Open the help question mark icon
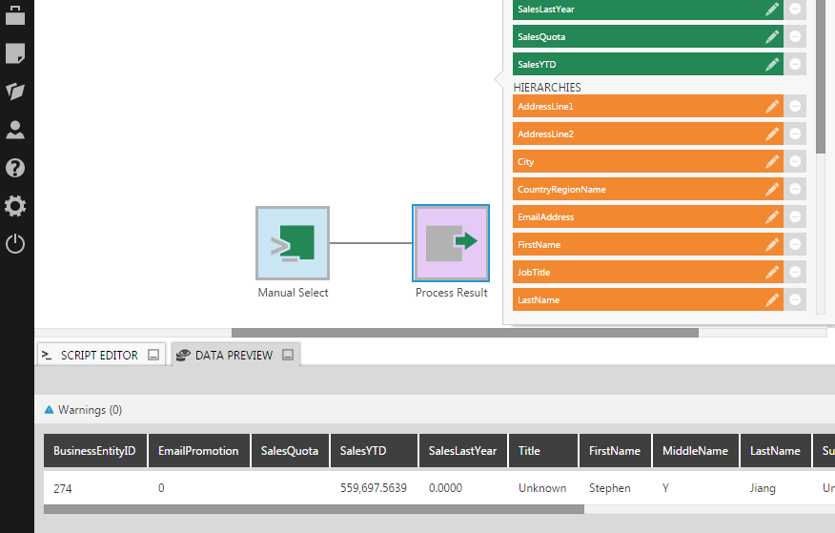835x533 pixels. tap(15, 168)
